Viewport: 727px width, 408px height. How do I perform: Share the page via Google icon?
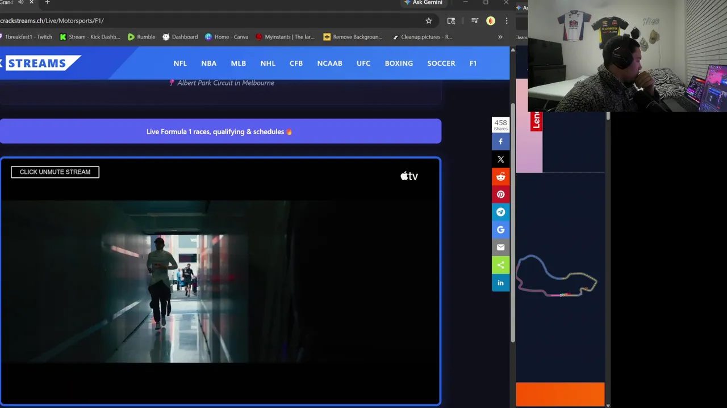(500, 229)
